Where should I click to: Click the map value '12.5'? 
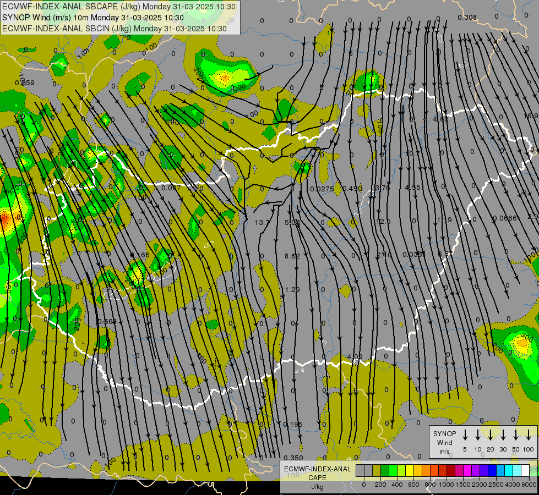[x=383, y=222]
